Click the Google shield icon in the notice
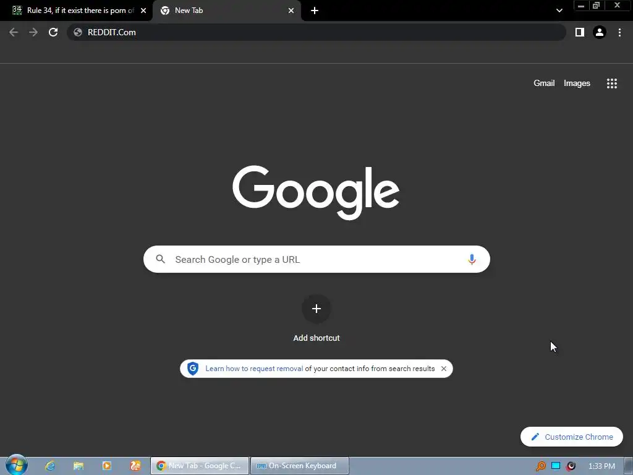 click(193, 369)
